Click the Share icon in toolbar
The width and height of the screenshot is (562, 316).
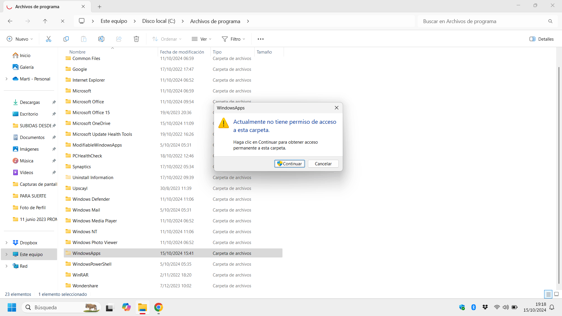119,39
